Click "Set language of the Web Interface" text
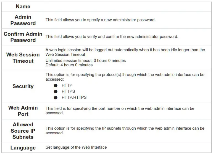The height and width of the screenshot is (155, 213). coord(76,147)
